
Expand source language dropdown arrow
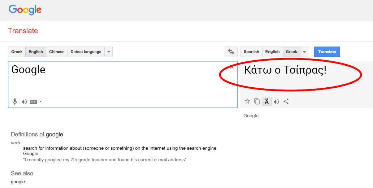[x=108, y=52]
